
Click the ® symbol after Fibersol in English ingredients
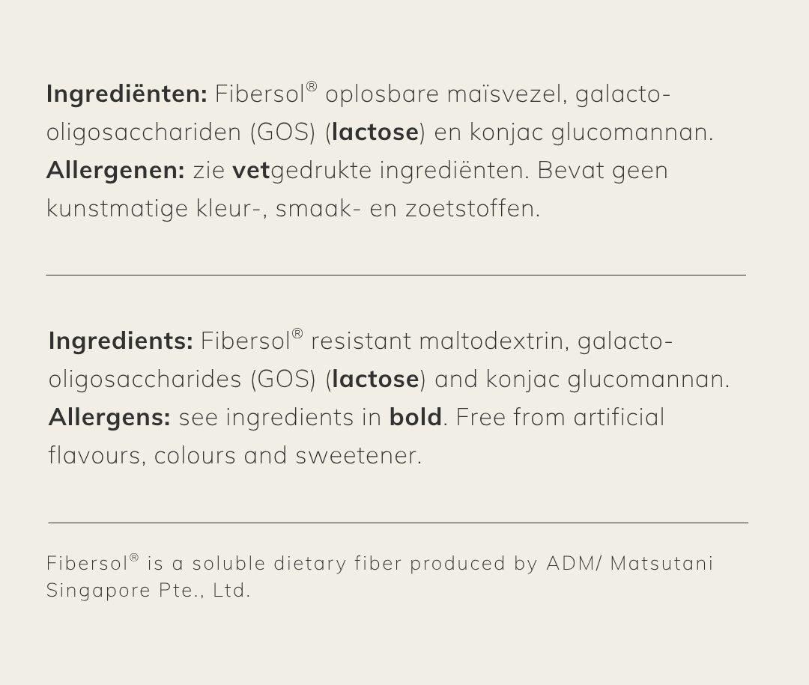click(297, 333)
